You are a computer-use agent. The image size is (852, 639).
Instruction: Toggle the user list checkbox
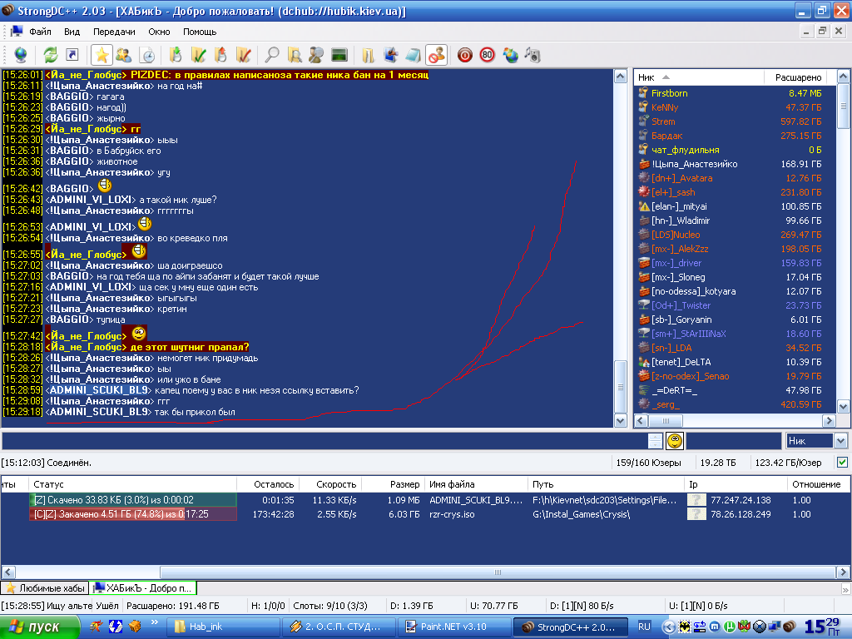click(842, 462)
